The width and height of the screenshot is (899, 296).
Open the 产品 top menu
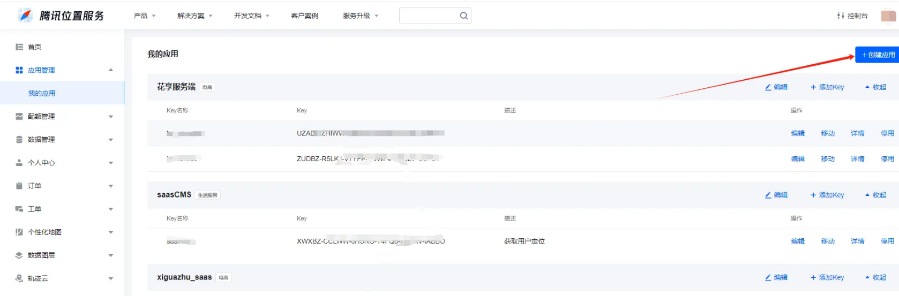coord(145,16)
